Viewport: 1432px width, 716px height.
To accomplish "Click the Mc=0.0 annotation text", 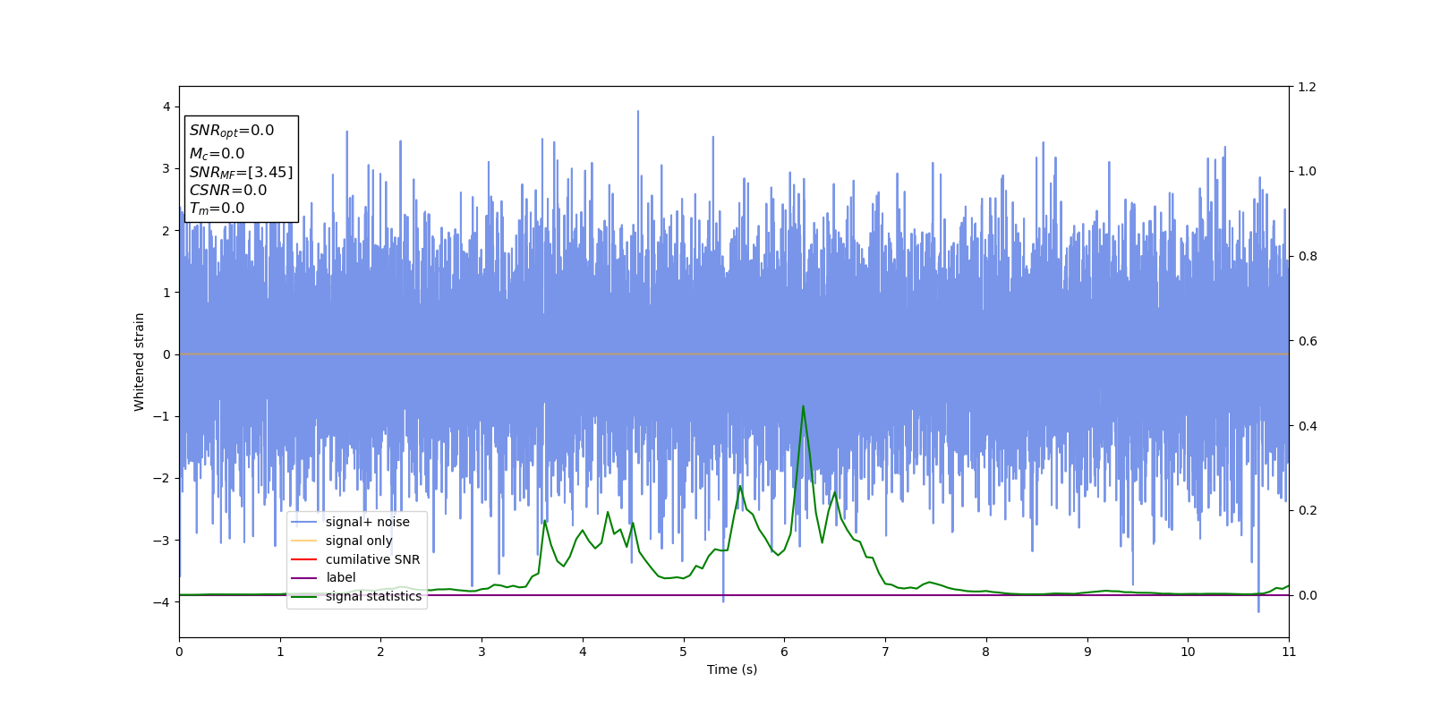I will point(217,154).
